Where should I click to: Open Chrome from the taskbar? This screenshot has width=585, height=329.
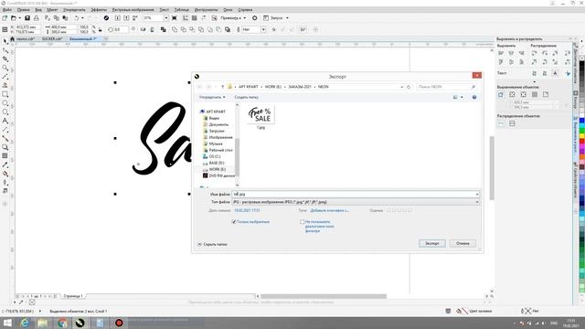[62, 323]
